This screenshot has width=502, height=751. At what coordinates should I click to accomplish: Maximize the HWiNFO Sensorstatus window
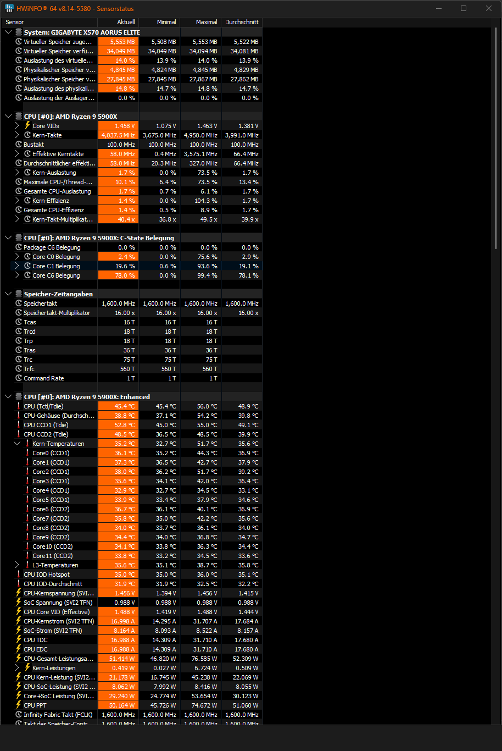[464, 8]
